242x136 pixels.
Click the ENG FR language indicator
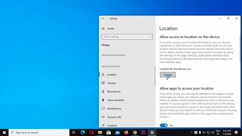coord(218,133)
